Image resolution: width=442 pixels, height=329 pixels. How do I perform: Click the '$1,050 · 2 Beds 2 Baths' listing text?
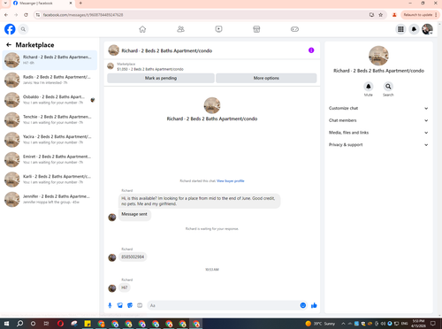click(x=150, y=69)
